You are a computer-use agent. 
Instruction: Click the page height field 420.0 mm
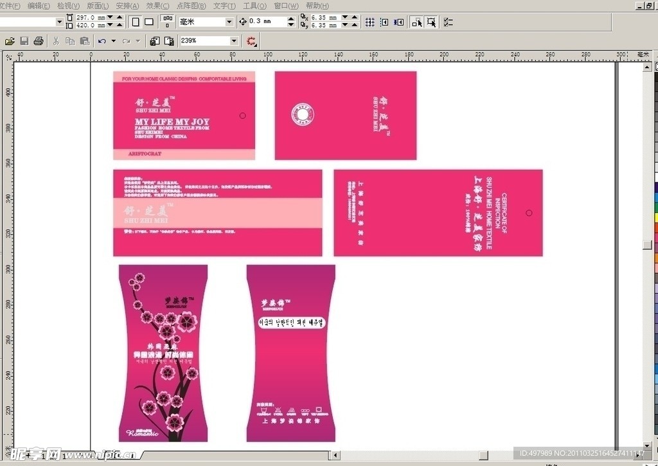click(x=90, y=25)
